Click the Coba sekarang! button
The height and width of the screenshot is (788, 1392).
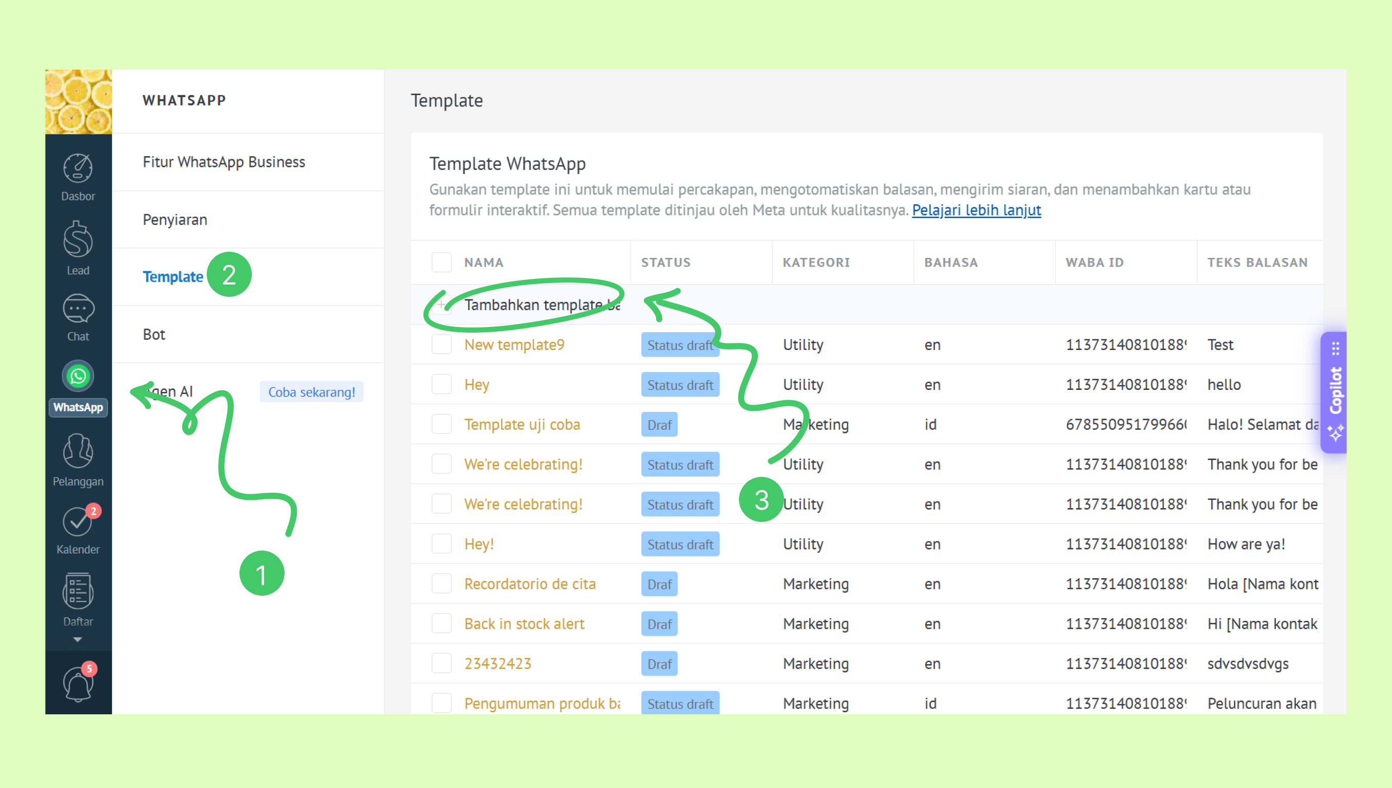tap(311, 392)
